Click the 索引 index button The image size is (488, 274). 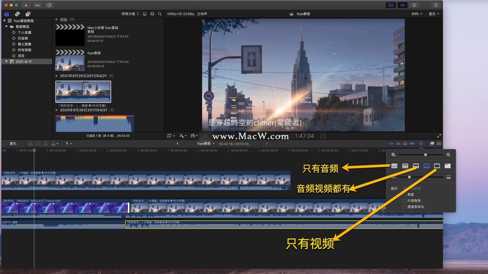tap(13, 144)
